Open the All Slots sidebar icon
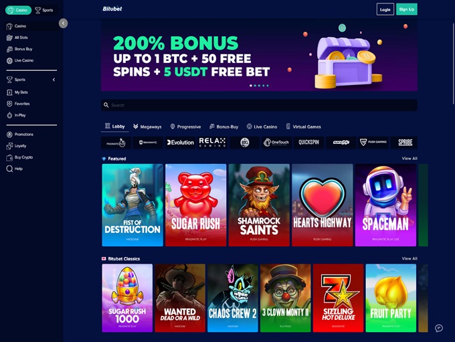This screenshot has height=342, width=455. coord(9,37)
